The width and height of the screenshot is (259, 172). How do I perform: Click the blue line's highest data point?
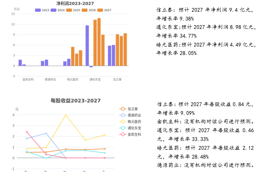[x=46, y=133]
